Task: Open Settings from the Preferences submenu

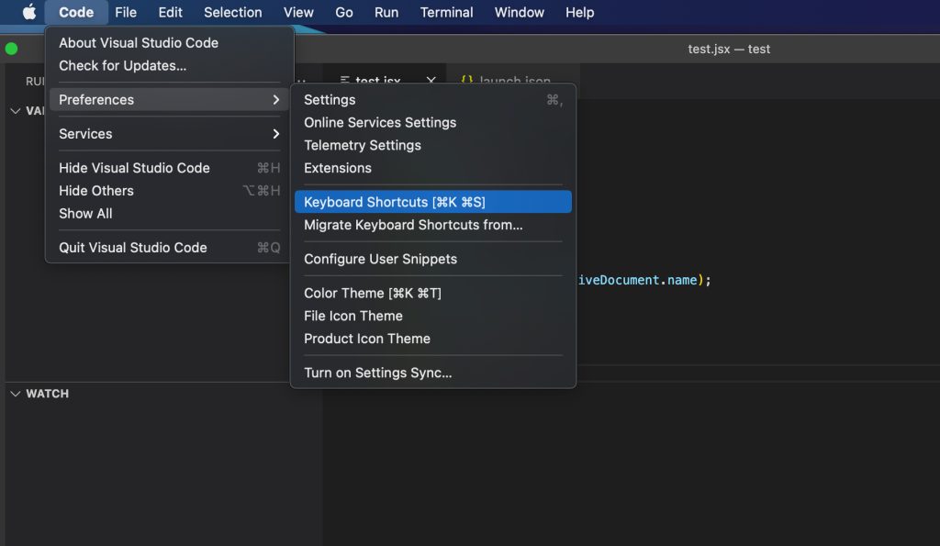Action: [330, 99]
